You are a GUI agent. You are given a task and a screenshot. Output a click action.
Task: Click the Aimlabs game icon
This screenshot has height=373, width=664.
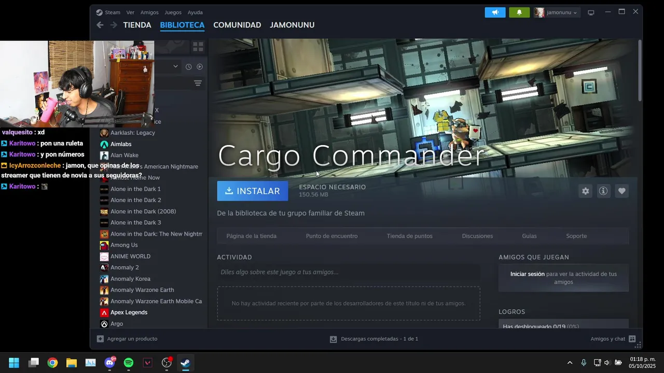point(104,144)
